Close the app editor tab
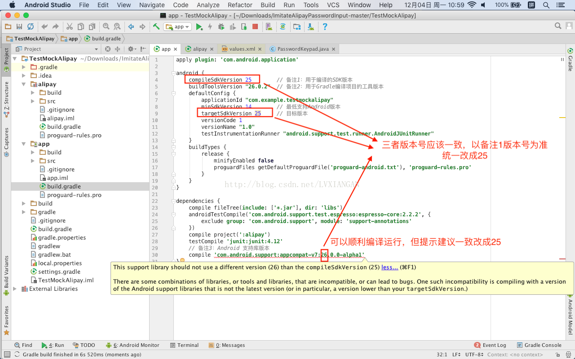The width and height of the screenshot is (575, 359). pos(176,49)
